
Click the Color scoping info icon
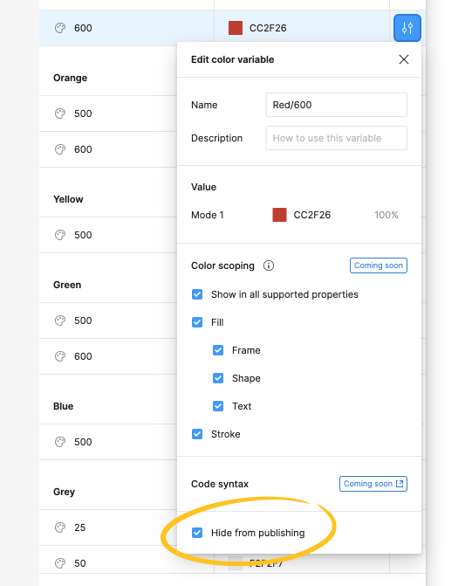[x=269, y=265]
